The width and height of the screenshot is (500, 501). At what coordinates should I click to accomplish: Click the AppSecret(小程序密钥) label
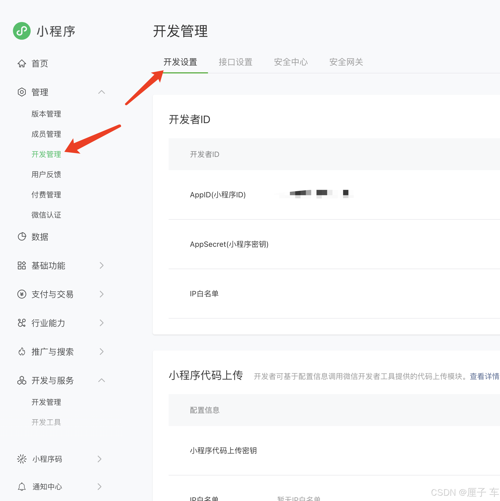coord(229,244)
